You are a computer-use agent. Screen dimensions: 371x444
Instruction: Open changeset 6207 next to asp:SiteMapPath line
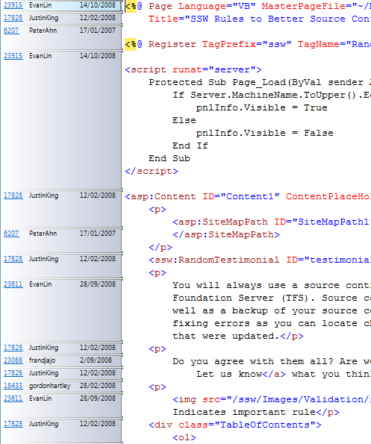[11, 234]
